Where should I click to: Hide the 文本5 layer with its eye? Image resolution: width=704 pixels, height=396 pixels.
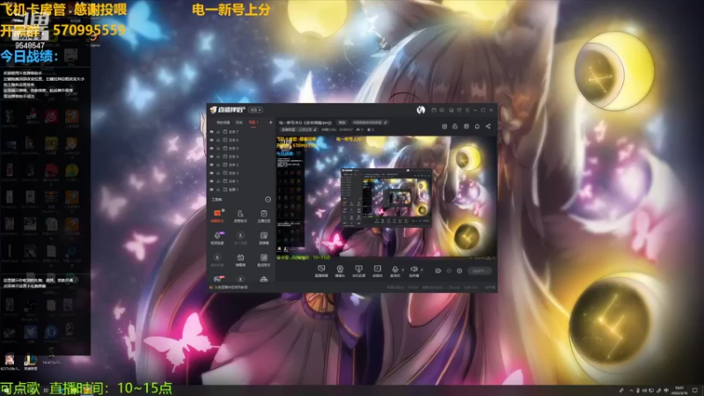(x=211, y=148)
